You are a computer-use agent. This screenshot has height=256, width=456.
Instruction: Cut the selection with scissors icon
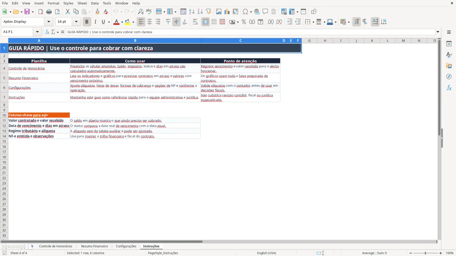pos(68,12)
